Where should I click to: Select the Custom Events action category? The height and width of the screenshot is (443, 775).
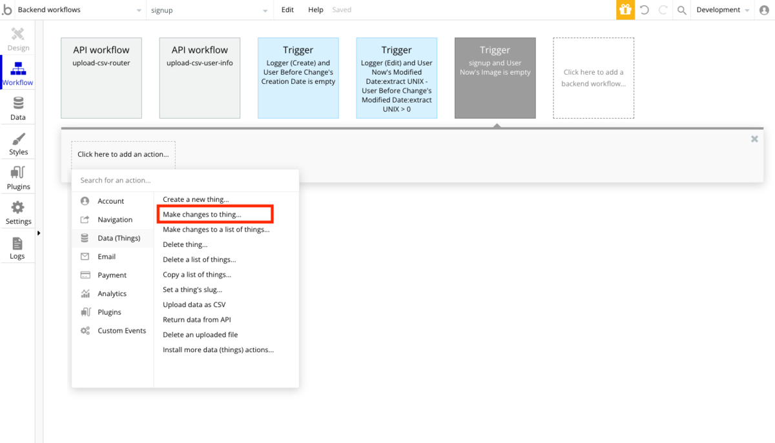[x=112, y=331]
